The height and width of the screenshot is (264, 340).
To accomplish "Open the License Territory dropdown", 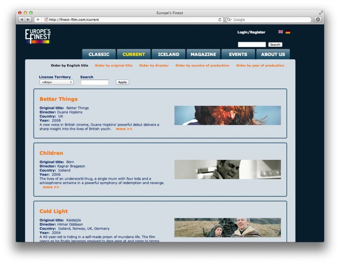I will tap(56, 82).
